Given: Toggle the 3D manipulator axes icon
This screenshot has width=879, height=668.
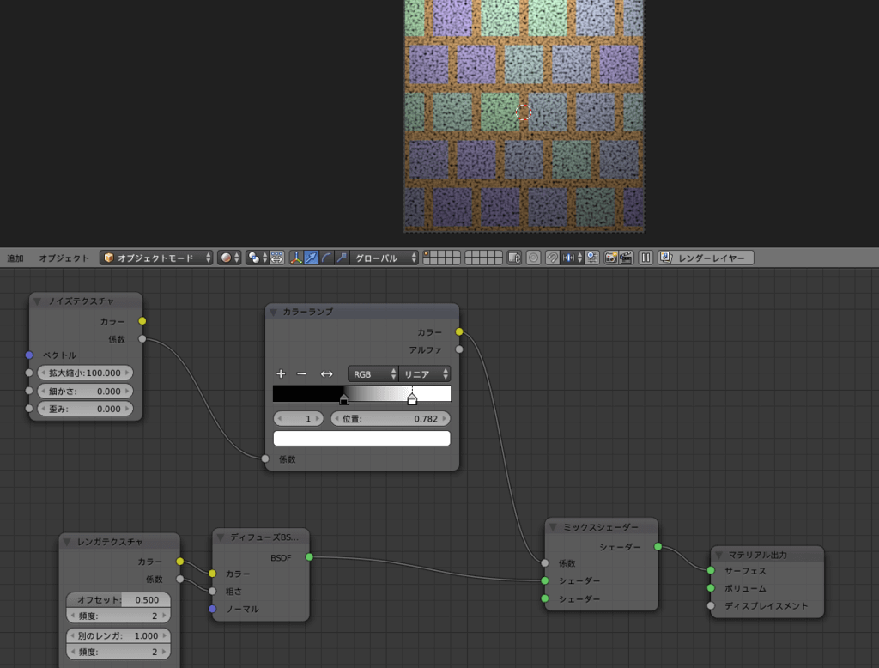Looking at the screenshot, I should coord(296,258).
